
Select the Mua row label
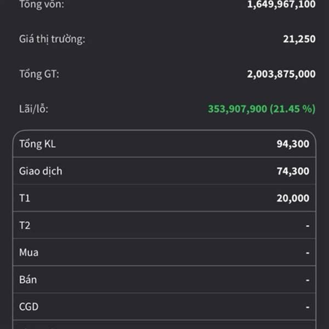tap(29, 252)
